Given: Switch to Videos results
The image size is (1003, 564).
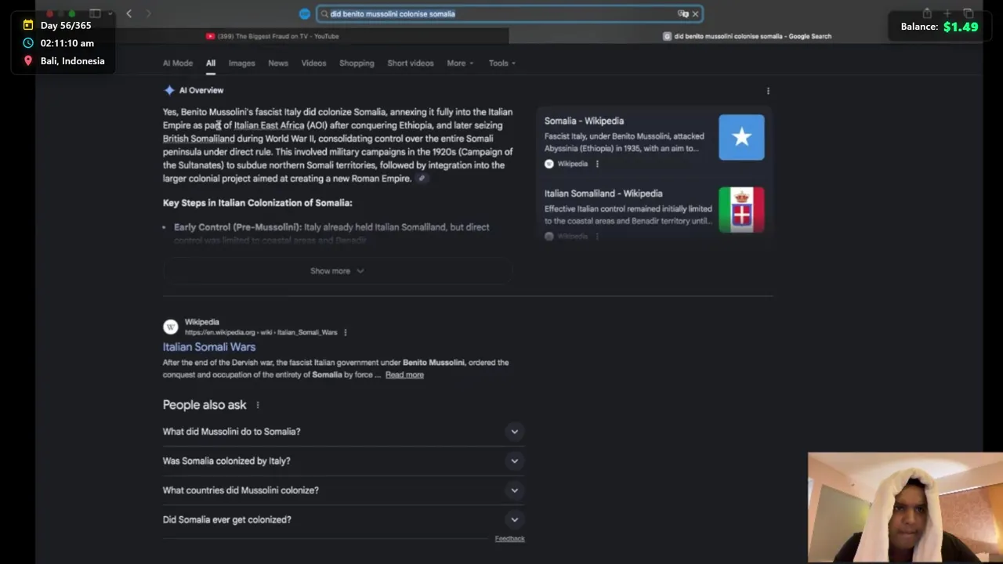Looking at the screenshot, I should click(x=313, y=63).
